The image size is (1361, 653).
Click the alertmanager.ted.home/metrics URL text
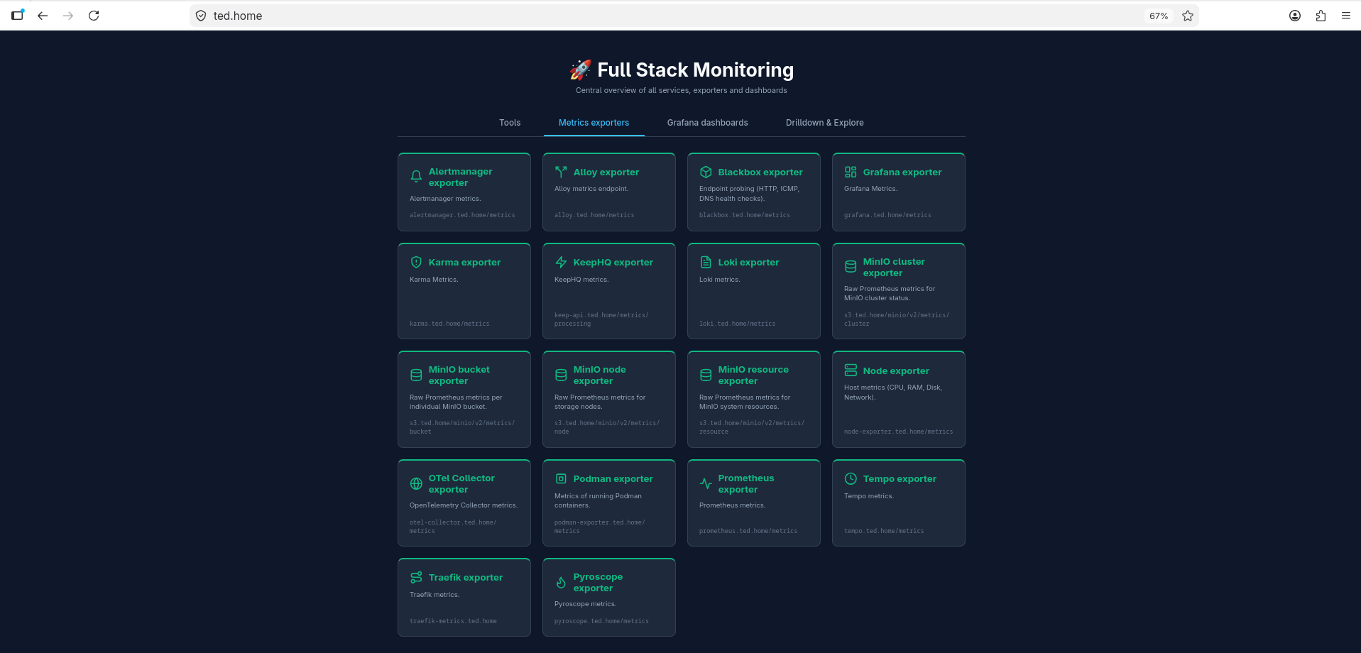point(462,215)
